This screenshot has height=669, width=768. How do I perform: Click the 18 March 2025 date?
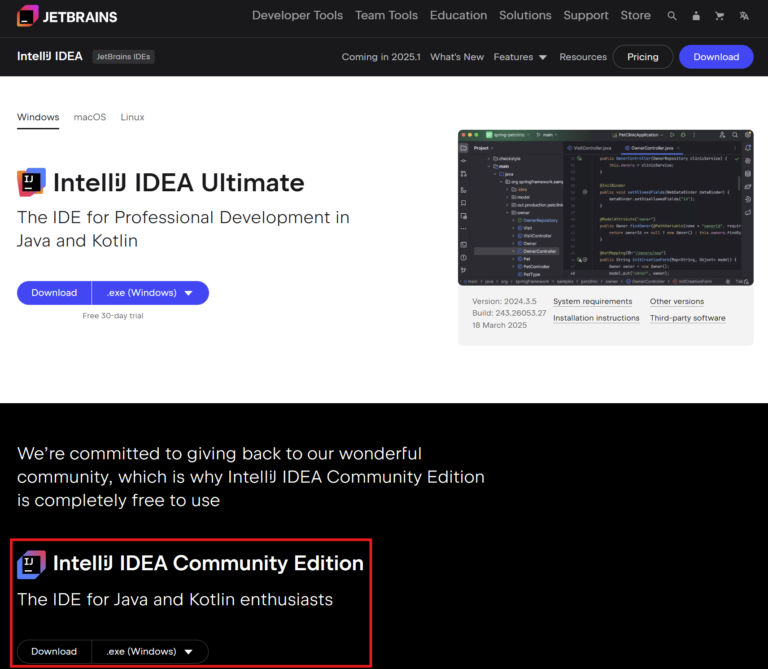(499, 325)
